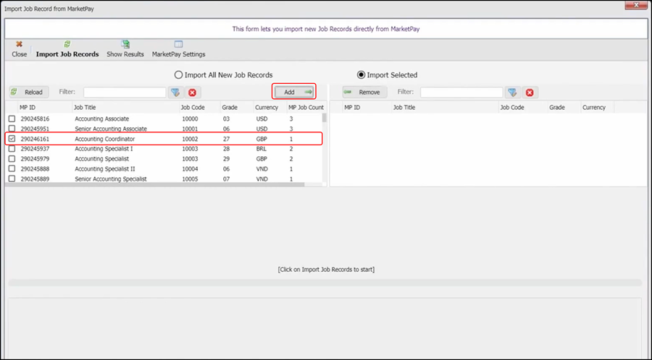This screenshot has height=360, width=652.
Task: Select Import All New Job Records option
Action: [179, 75]
